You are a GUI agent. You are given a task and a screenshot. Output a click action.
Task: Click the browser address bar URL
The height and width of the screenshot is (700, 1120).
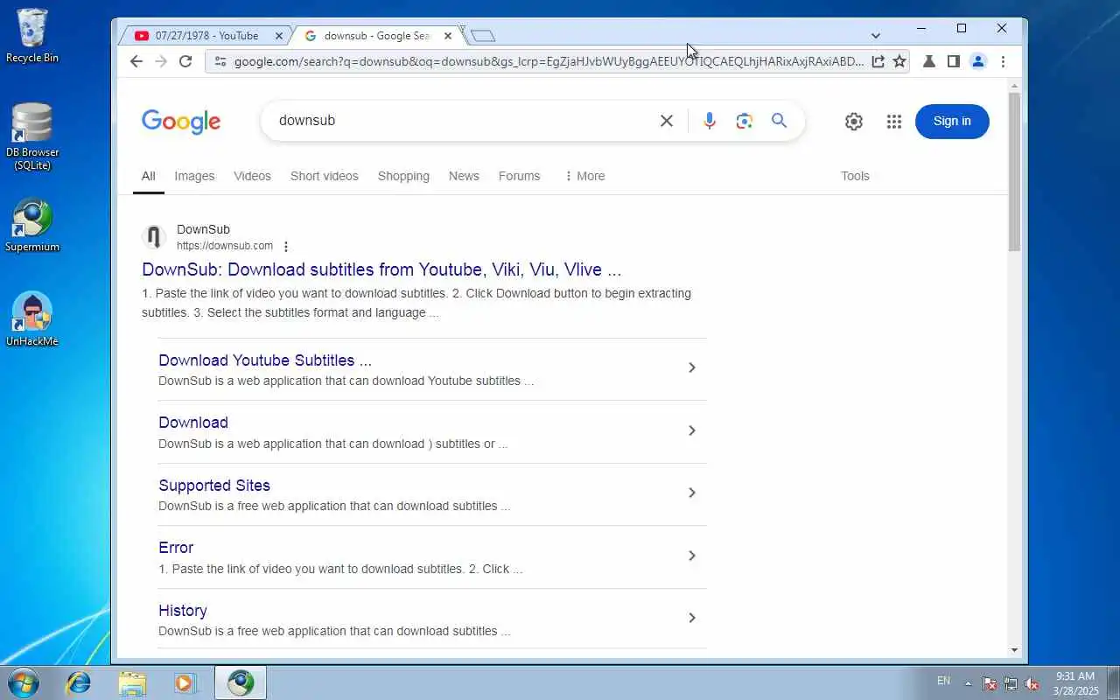[548, 61]
